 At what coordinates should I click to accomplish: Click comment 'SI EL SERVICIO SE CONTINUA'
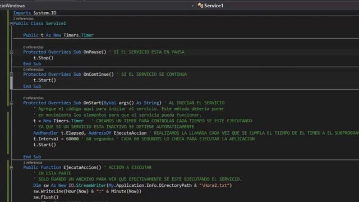(154, 74)
